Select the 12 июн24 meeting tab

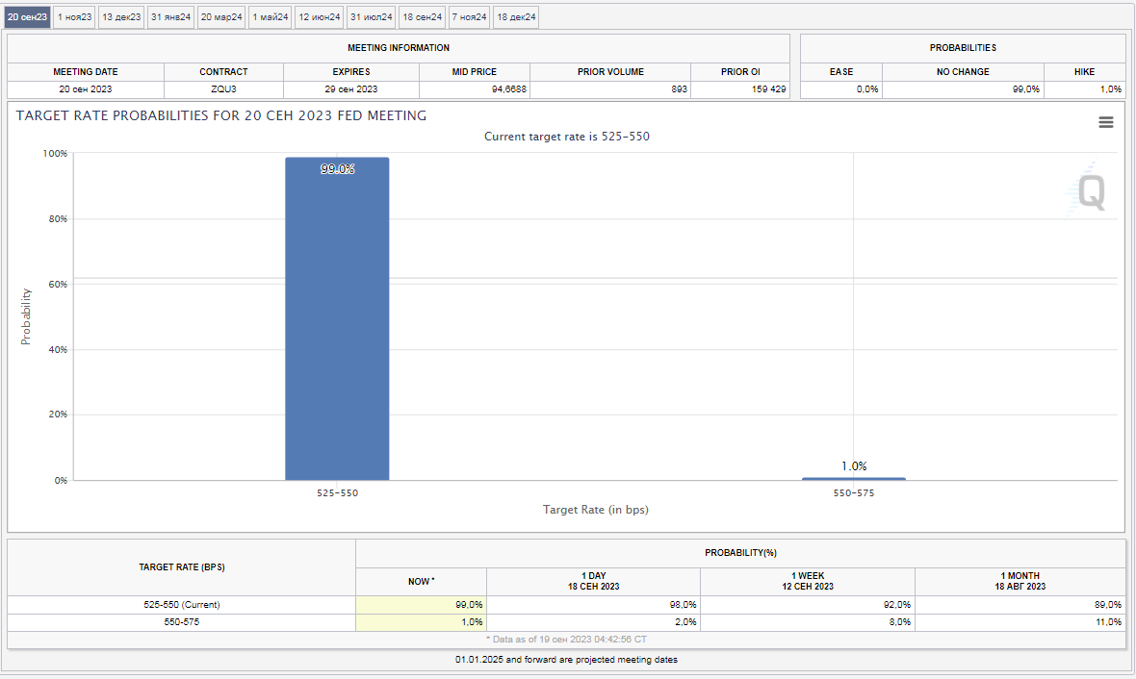point(320,16)
